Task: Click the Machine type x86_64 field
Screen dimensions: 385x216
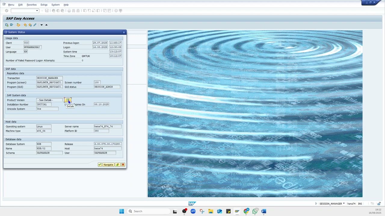Action: tap(44, 131)
